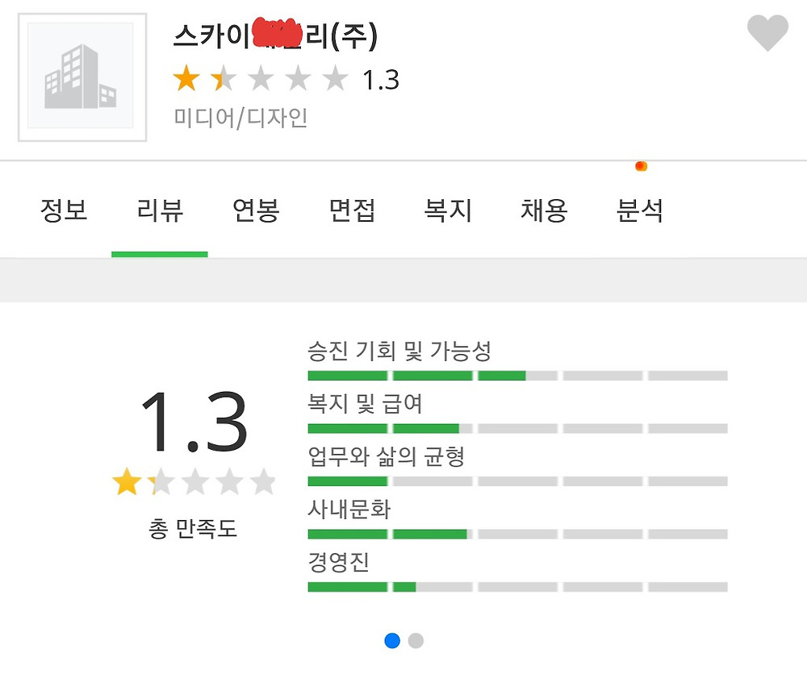Switch to the 연봉 tab
807x674 pixels.
(256, 211)
